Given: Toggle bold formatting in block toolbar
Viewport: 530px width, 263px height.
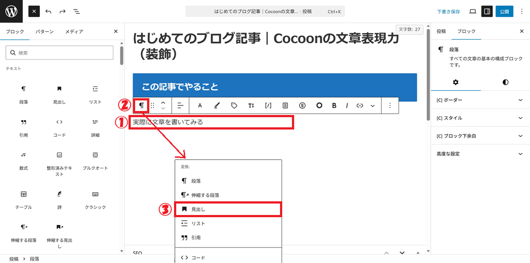Looking at the screenshot, I should (x=334, y=106).
